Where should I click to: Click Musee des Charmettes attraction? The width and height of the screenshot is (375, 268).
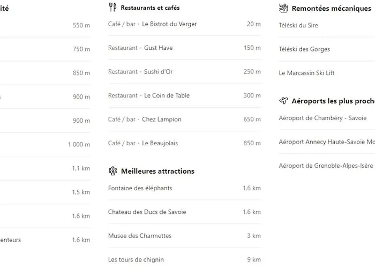184,236
